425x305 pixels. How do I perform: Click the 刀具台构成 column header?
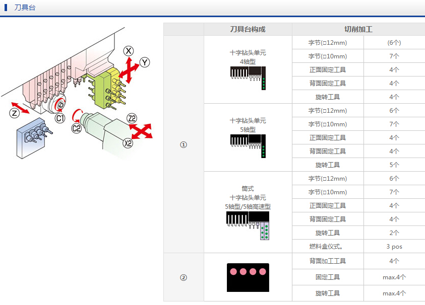coord(248,29)
